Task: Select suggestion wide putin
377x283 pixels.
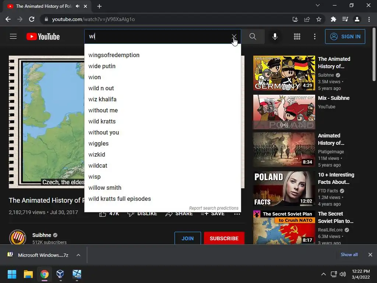Action: point(162,66)
